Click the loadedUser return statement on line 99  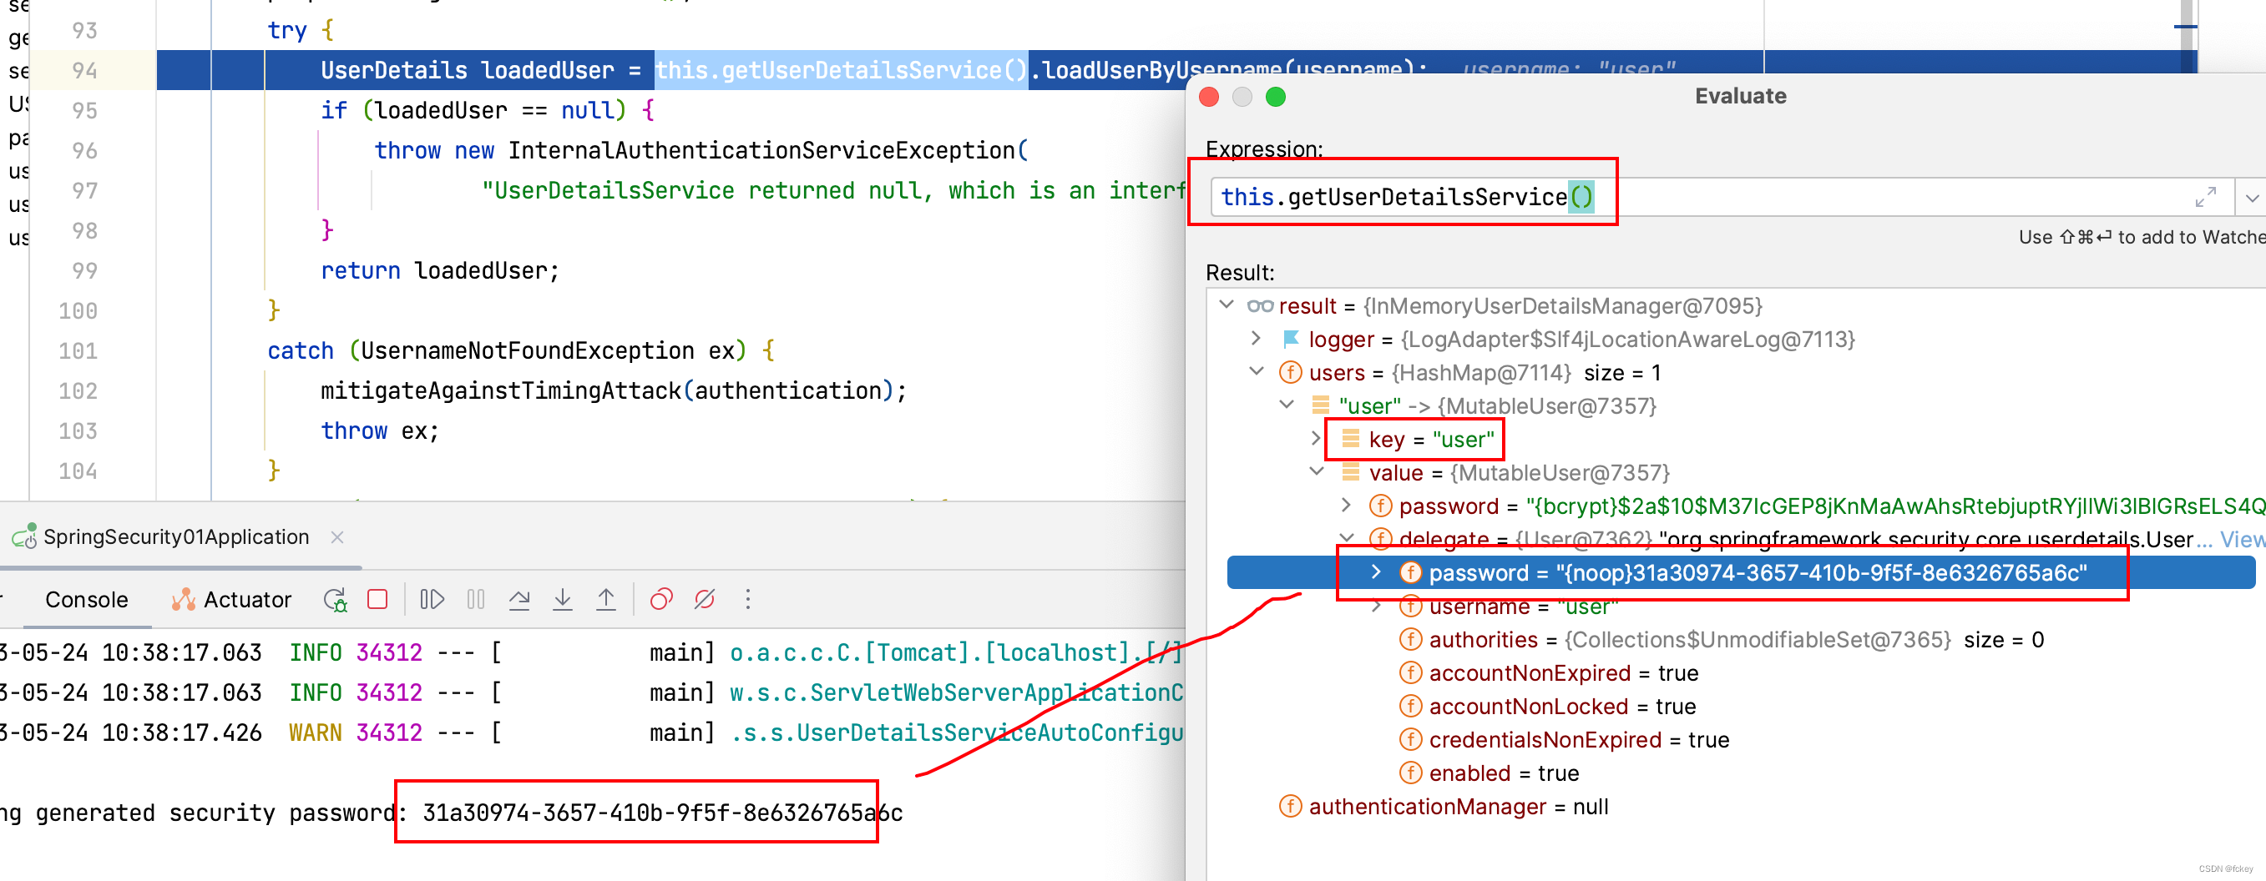pos(440,271)
